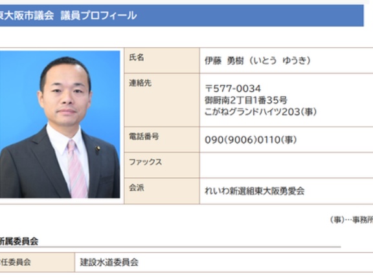Click the council member portrait photo
373x278 pixels.
pos(60,124)
